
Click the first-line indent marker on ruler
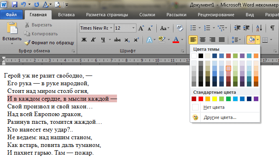[4, 58]
